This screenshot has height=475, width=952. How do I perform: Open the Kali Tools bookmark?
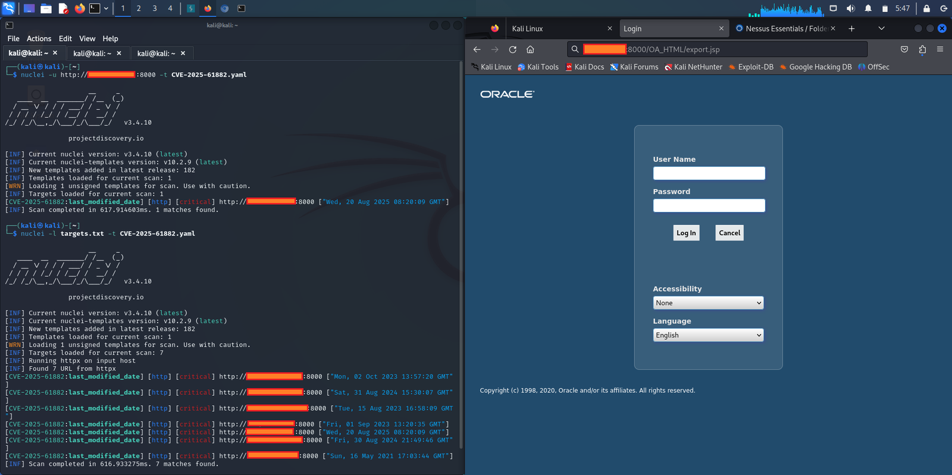pyautogui.click(x=538, y=67)
